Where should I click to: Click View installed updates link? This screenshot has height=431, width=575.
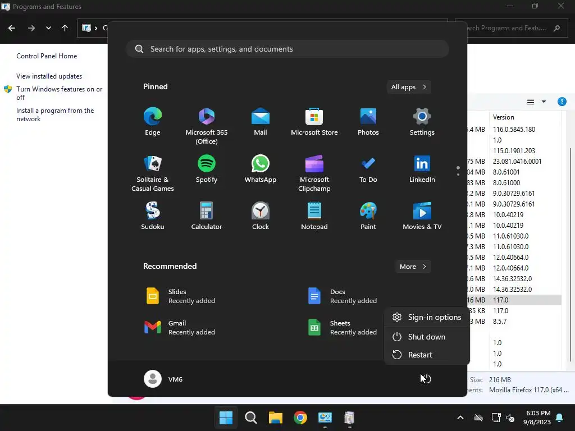(49, 76)
